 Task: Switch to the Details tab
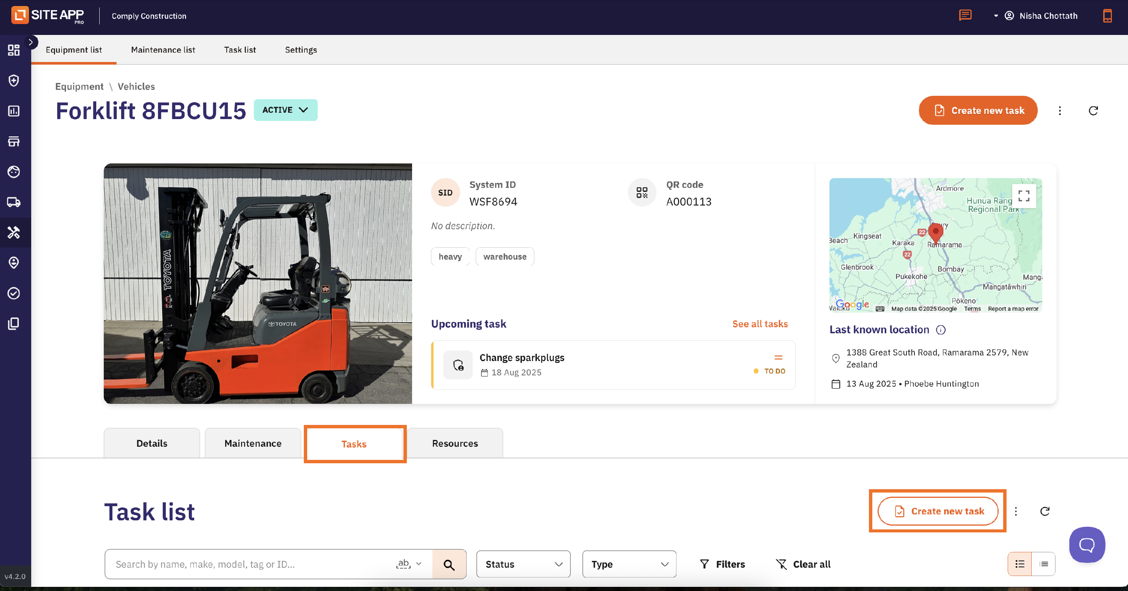point(152,443)
